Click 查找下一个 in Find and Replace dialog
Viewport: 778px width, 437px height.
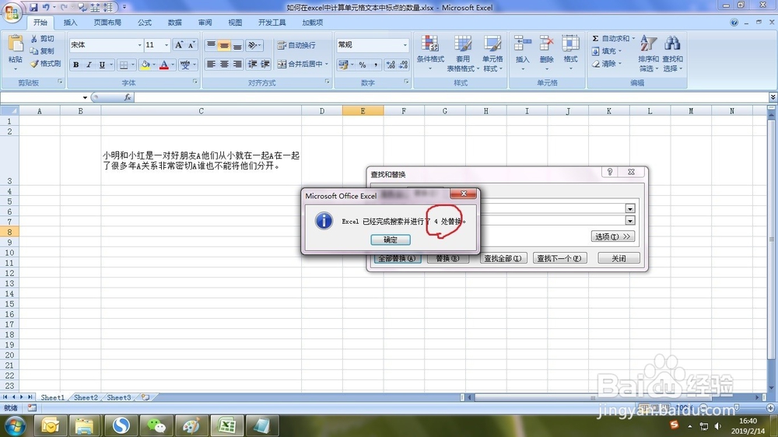click(x=559, y=258)
